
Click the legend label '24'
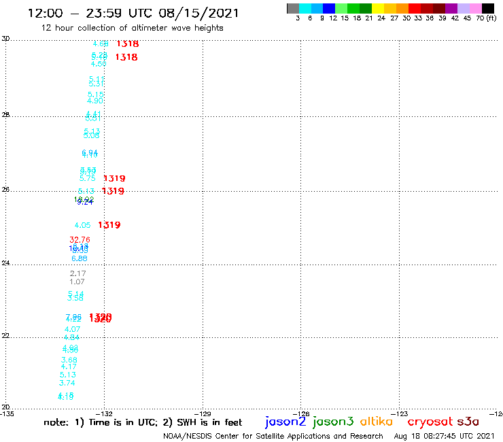[x=381, y=18]
